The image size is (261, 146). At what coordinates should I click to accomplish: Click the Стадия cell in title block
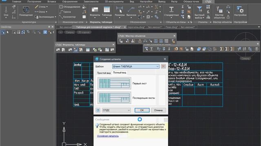point(188,85)
